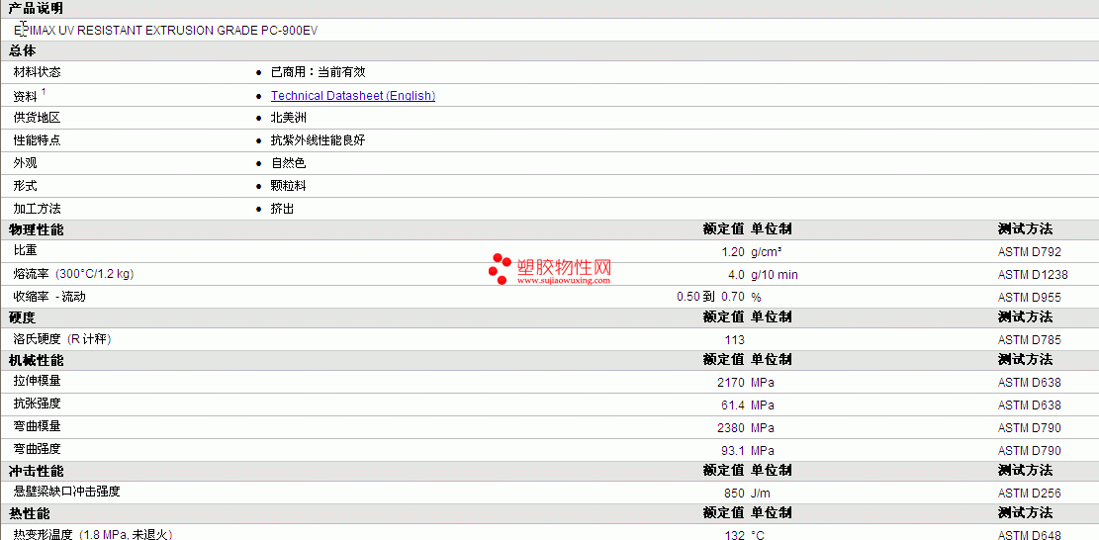Screen dimensions: 1099x540
Task: Click the value 北美洲
Action: pyautogui.click(x=289, y=118)
